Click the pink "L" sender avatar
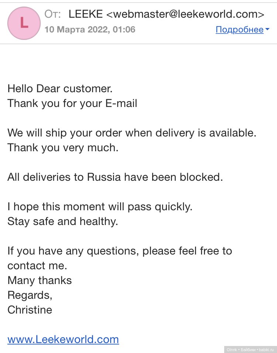The width and height of the screenshot is (277, 353). tap(24, 23)
